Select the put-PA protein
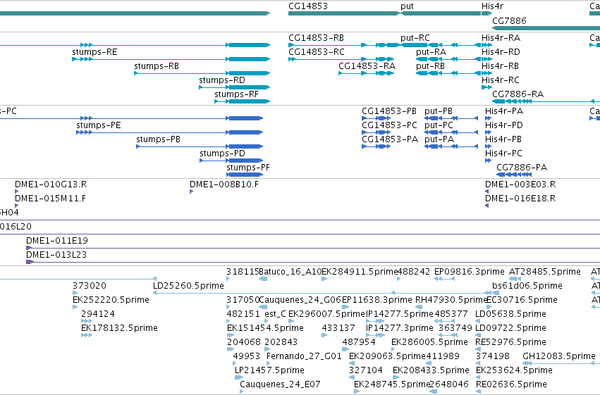600x395 pixels. (451, 146)
